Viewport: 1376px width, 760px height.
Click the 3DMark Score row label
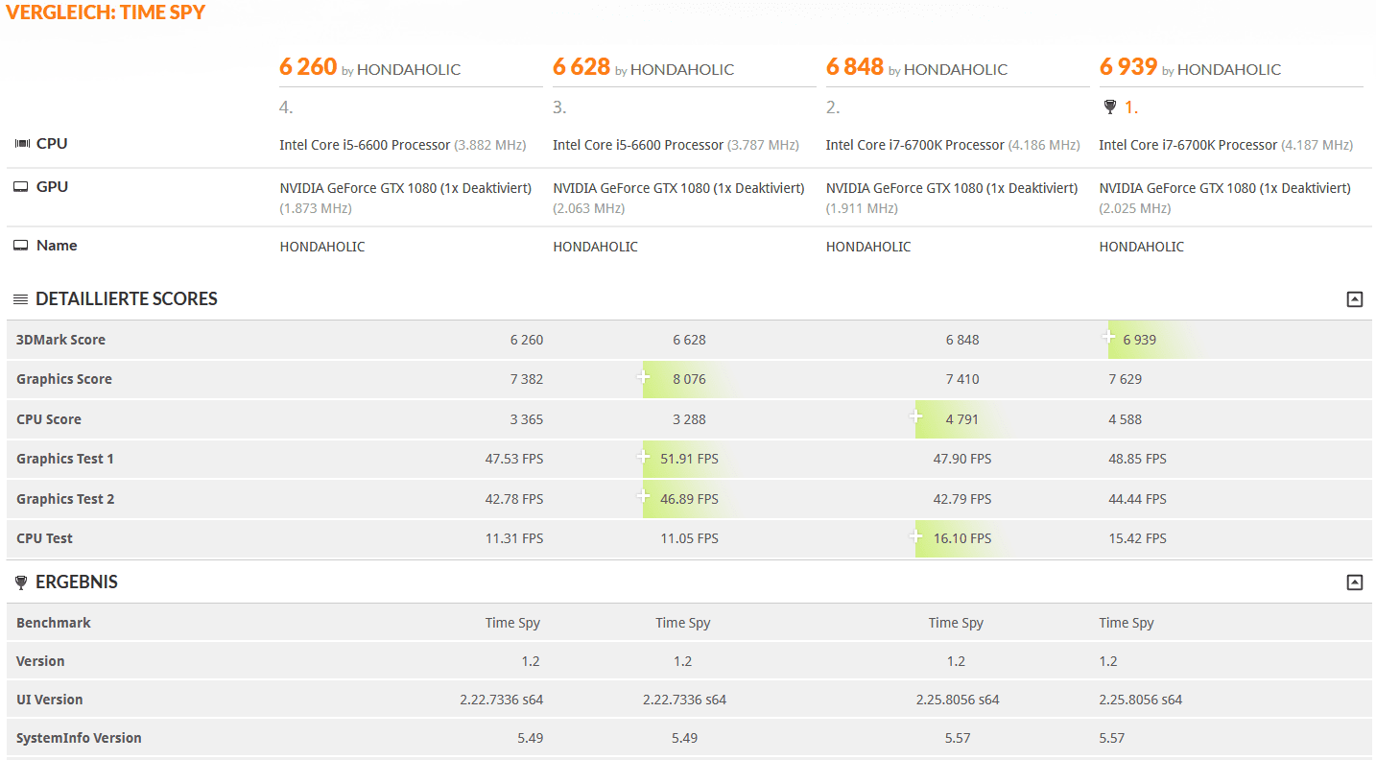[x=60, y=340]
